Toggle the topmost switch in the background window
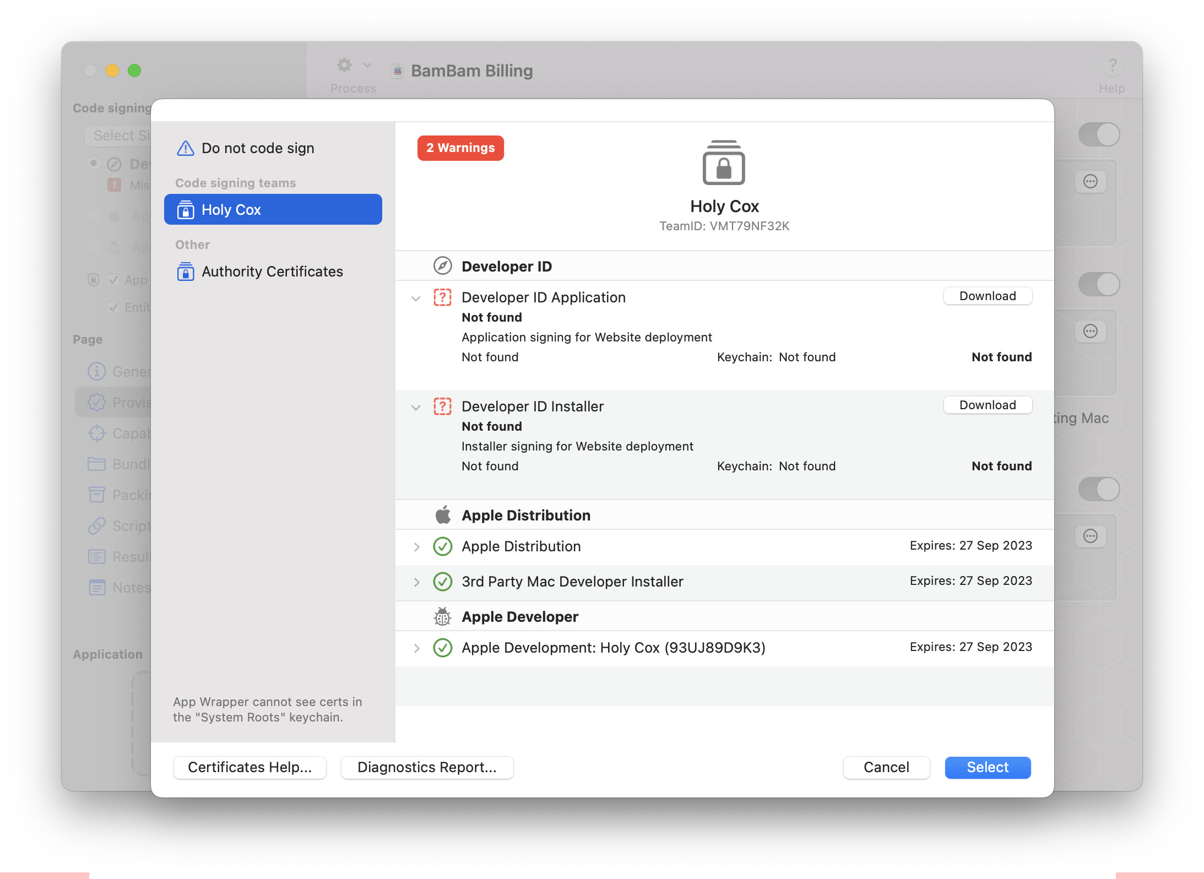Screen dimensions: 1204x879 coord(1099,134)
